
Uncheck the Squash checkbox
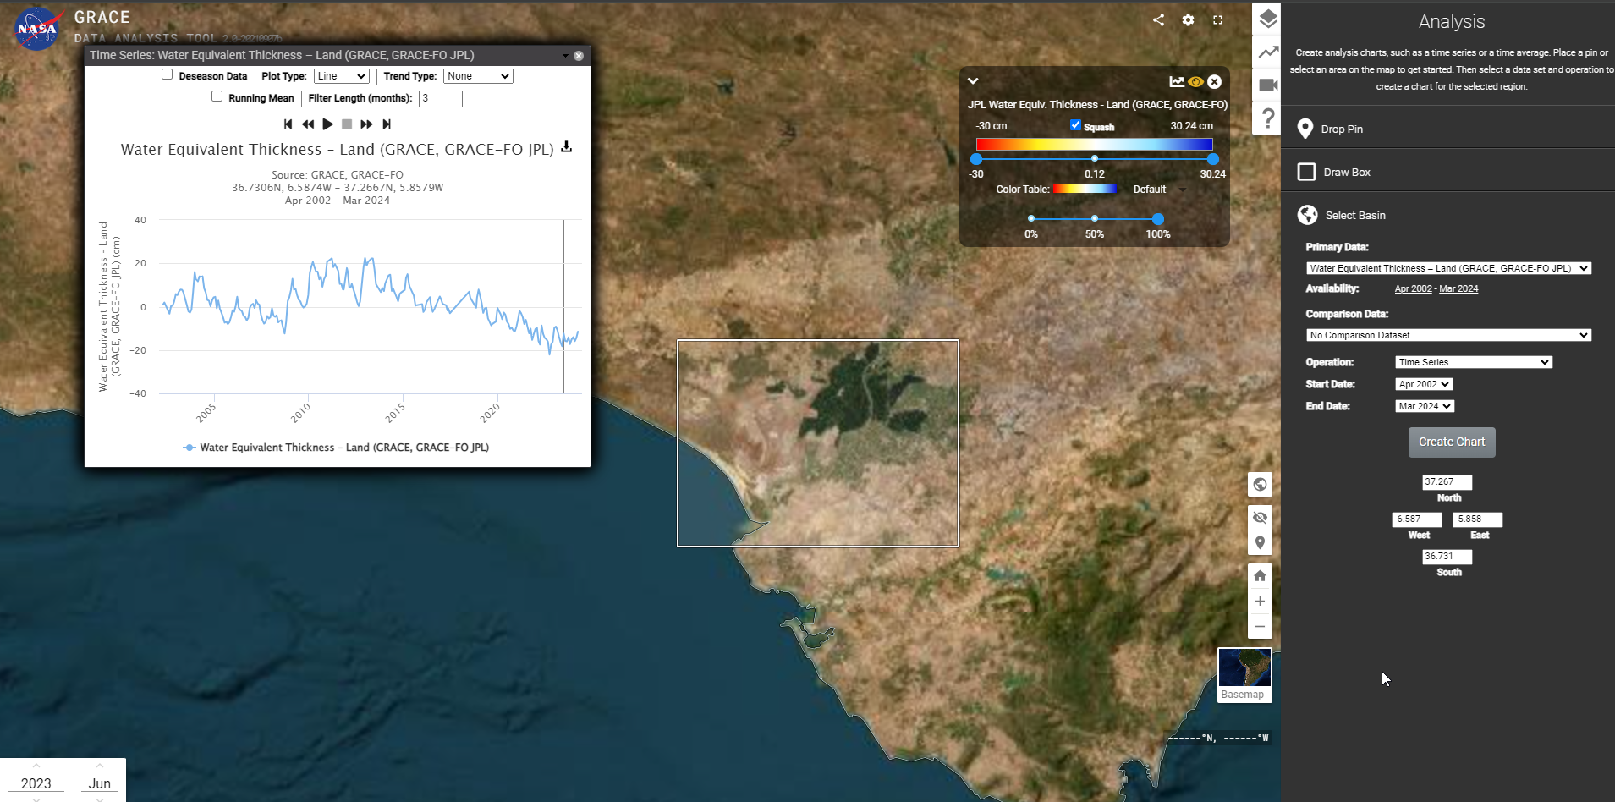[1075, 125]
